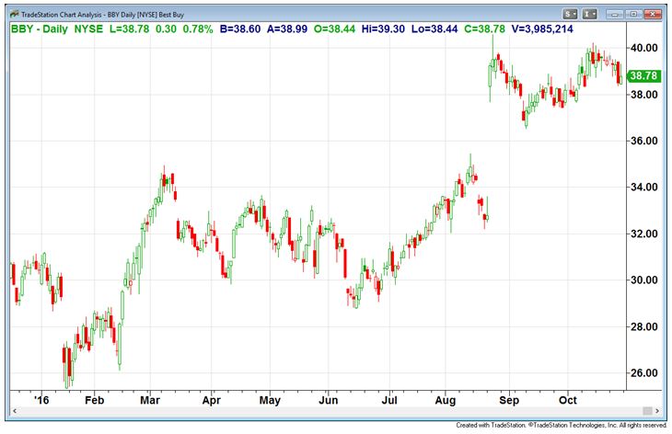
Task: Open the S symbol-link dropdown
Action: click(x=570, y=14)
